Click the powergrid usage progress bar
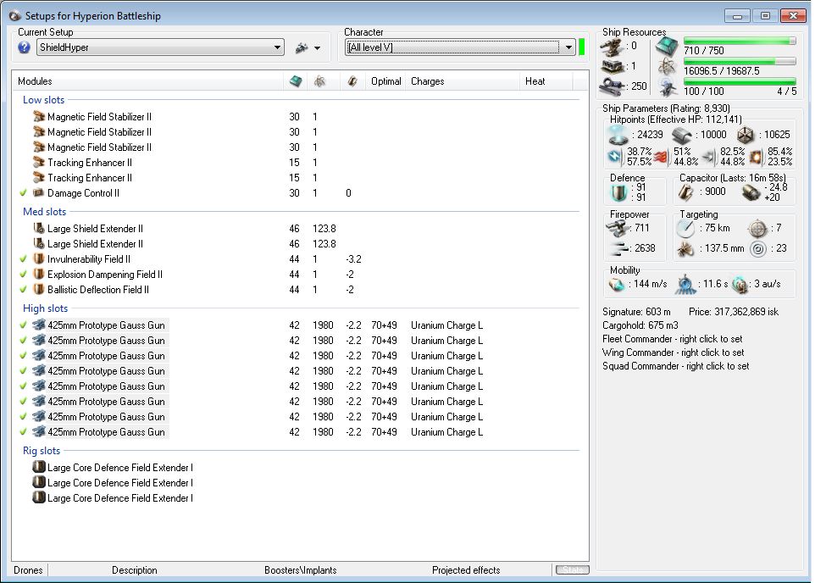815x583 pixels. (740, 61)
